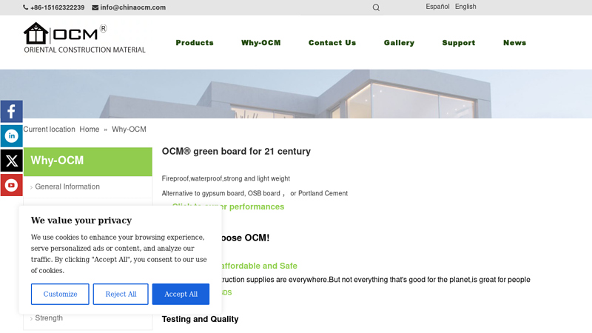
Task: Click the info@chinaocm.com email link
Action: pyautogui.click(x=133, y=7)
